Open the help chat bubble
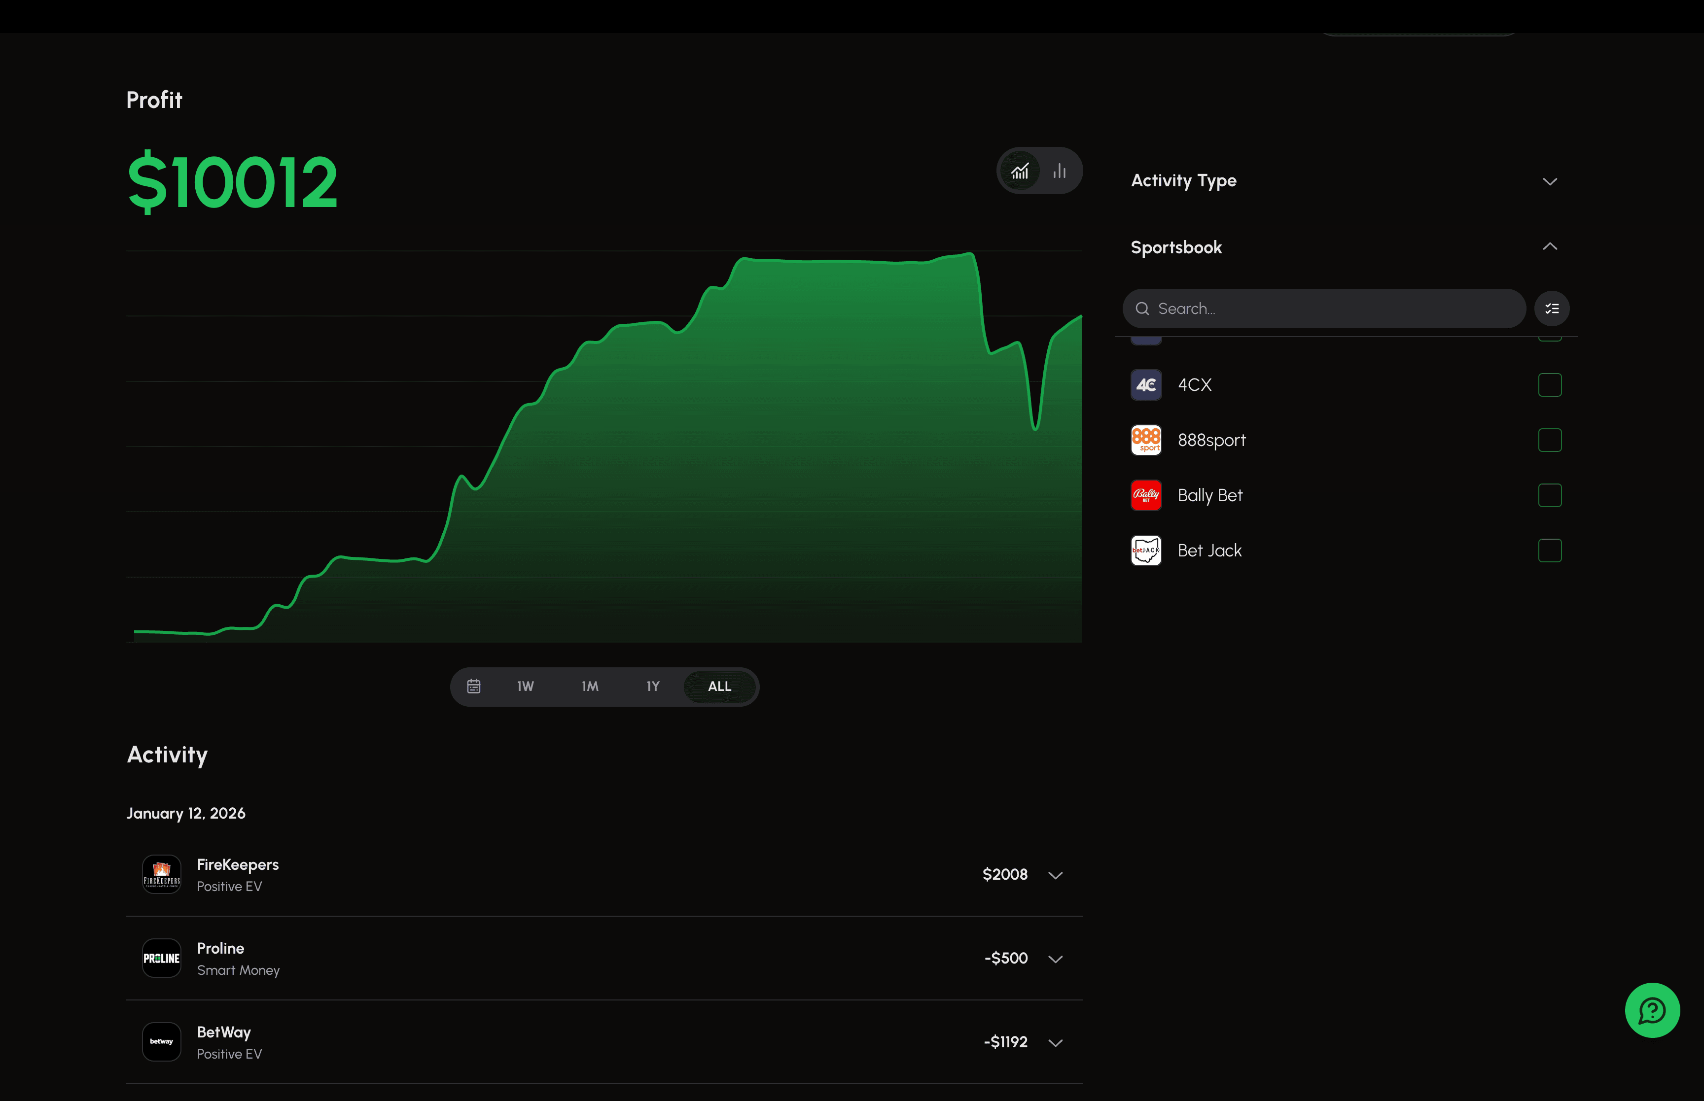This screenshot has width=1704, height=1101. click(x=1652, y=1010)
